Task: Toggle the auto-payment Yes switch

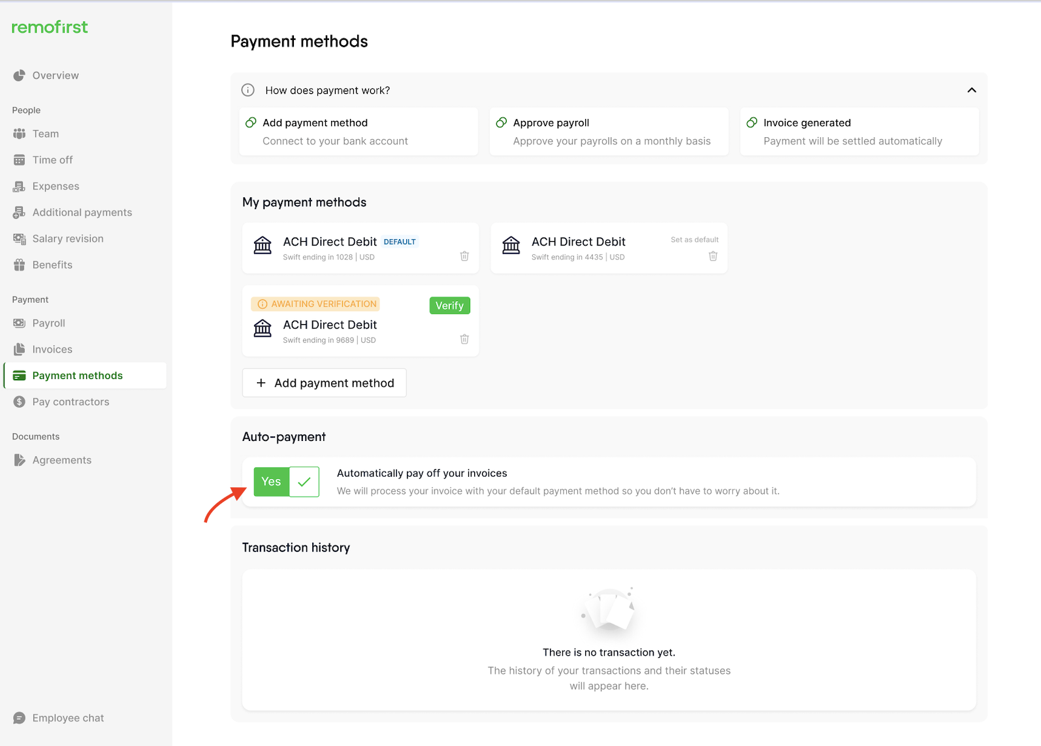Action: 287,482
